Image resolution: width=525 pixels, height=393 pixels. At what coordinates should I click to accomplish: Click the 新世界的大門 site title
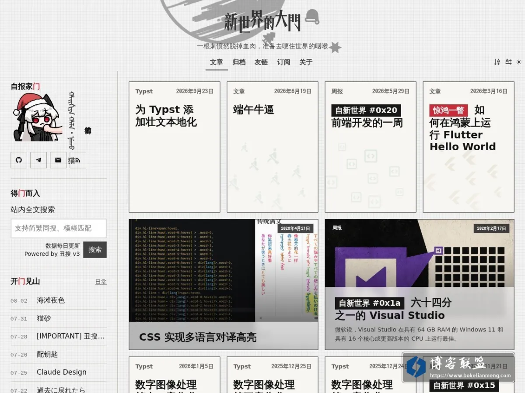coord(262,21)
